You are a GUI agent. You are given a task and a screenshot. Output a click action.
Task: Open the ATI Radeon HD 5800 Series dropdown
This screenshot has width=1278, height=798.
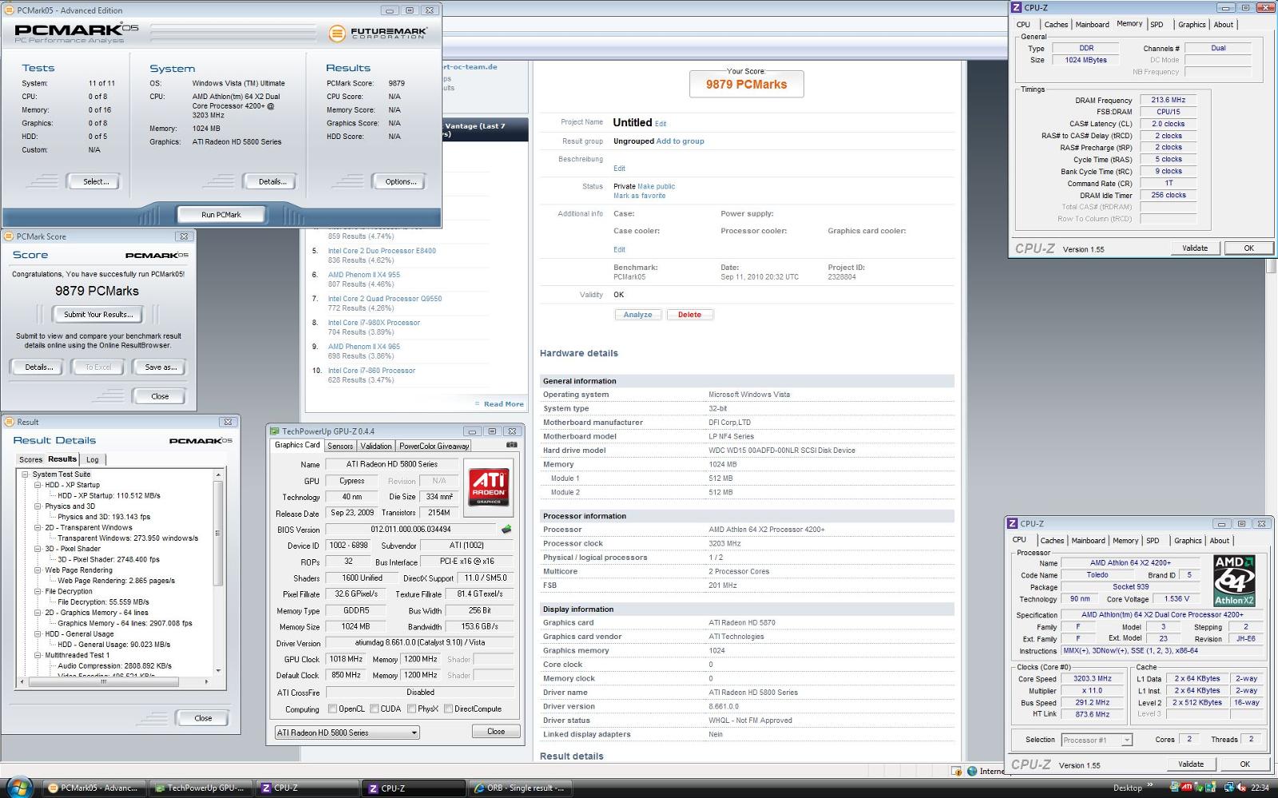(x=347, y=732)
